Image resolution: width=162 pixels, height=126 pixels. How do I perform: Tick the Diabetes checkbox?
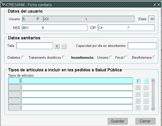23,57
